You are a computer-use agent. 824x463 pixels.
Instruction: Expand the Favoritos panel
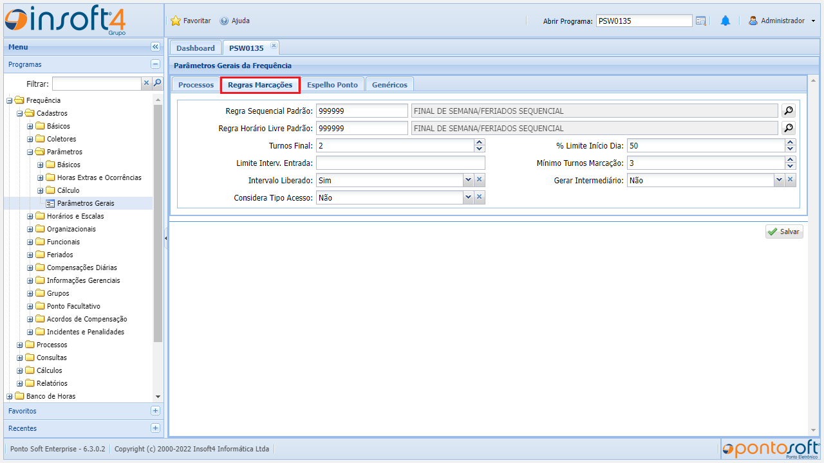tap(155, 411)
